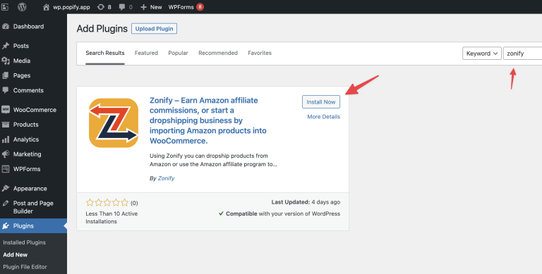This screenshot has width=542, height=274.
Task: Switch to the Recommended tab
Action: (218, 53)
